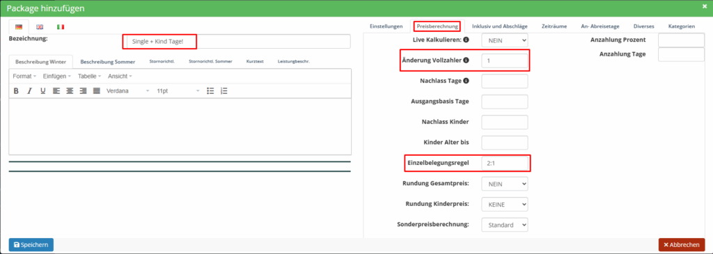Switch to the Einstellungen tab
This screenshot has height=254, width=713.
click(386, 26)
